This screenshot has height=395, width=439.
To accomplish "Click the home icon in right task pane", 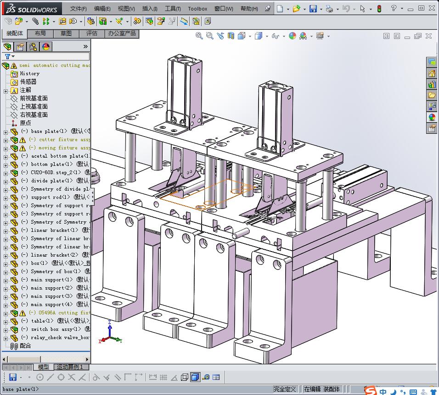I will pyautogui.click(x=432, y=73).
